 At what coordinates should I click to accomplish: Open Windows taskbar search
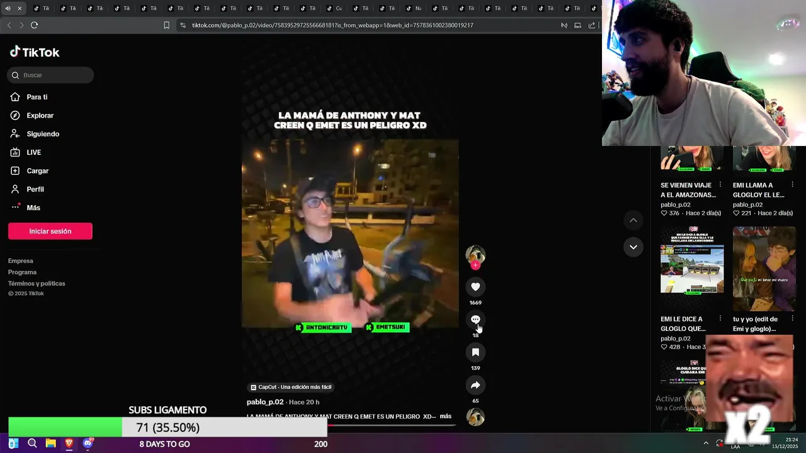[32, 444]
